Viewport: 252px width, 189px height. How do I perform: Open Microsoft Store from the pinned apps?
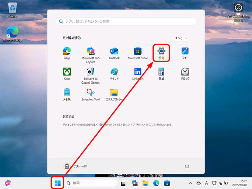tap(138, 53)
